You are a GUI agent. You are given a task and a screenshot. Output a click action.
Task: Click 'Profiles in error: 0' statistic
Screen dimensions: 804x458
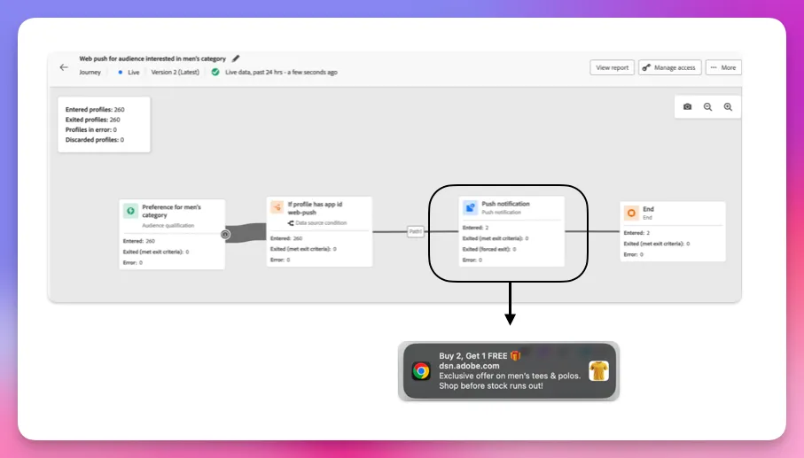[x=91, y=129]
